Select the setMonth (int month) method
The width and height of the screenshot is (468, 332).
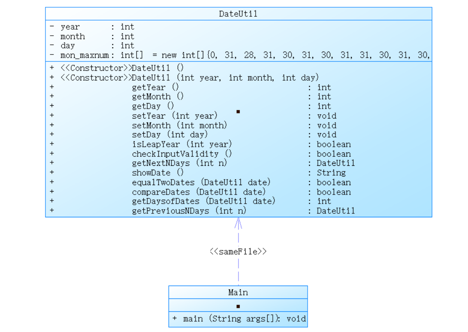pyautogui.click(x=179, y=125)
